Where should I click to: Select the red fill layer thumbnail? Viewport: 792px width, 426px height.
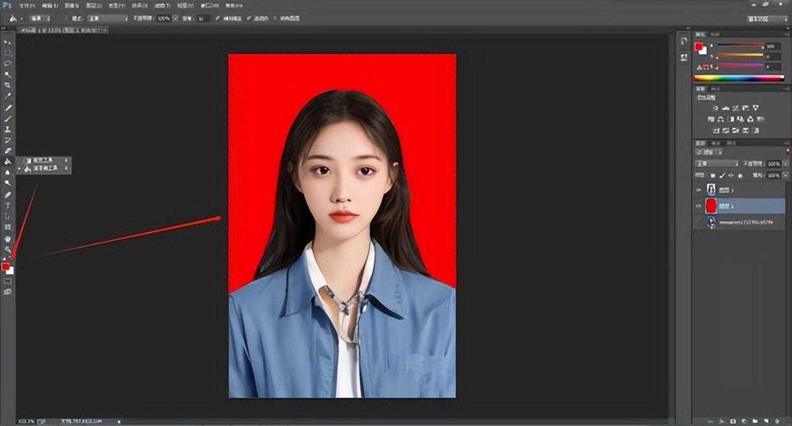tap(711, 206)
